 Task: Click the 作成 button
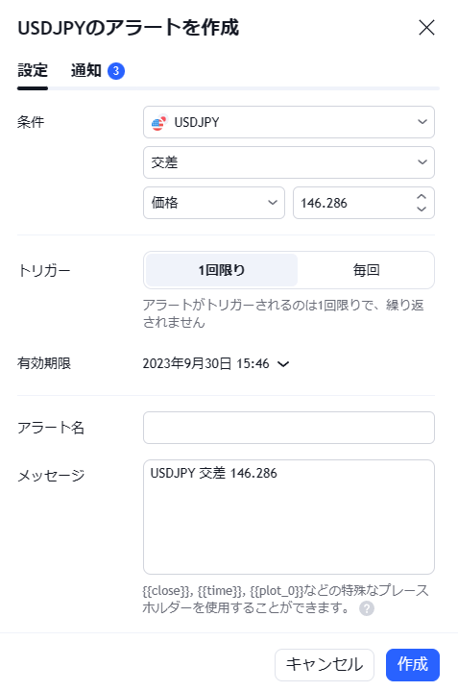click(x=413, y=664)
